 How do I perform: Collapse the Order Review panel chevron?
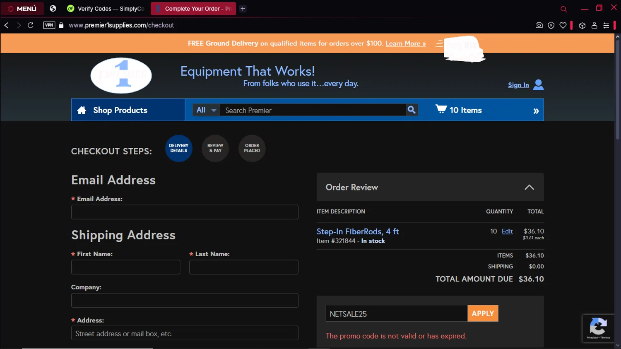pyautogui.click(x=529, y=187)
